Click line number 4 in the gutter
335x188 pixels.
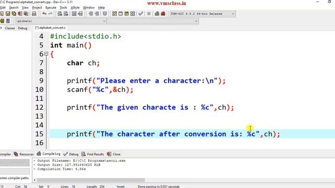click(41, 37)
